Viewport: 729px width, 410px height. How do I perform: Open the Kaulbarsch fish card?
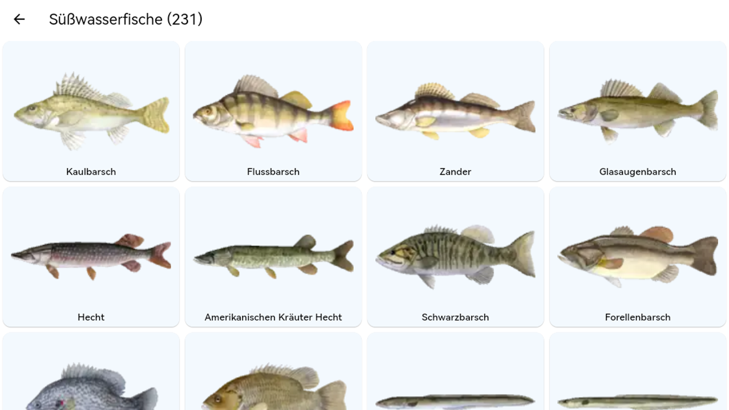tap(91, 111)
